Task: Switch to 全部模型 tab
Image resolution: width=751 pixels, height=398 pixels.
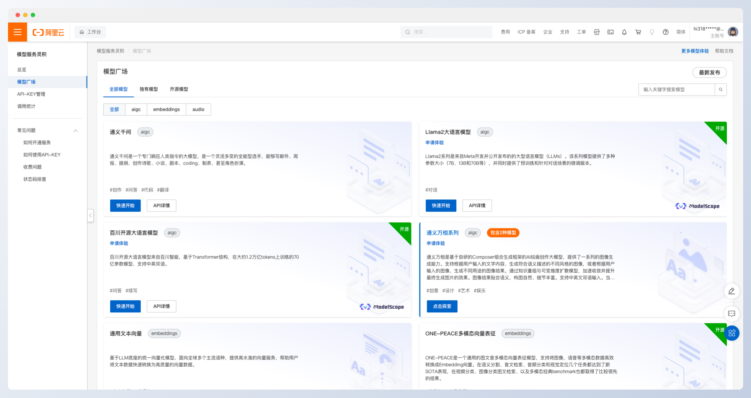Action: click(x=119, y=89)
